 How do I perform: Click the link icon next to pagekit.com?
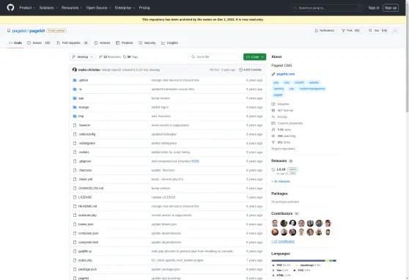[273, 74]
